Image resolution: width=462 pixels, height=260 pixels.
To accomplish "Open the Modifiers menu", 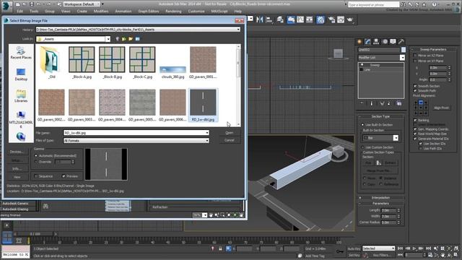I will (x=101, y=12).
